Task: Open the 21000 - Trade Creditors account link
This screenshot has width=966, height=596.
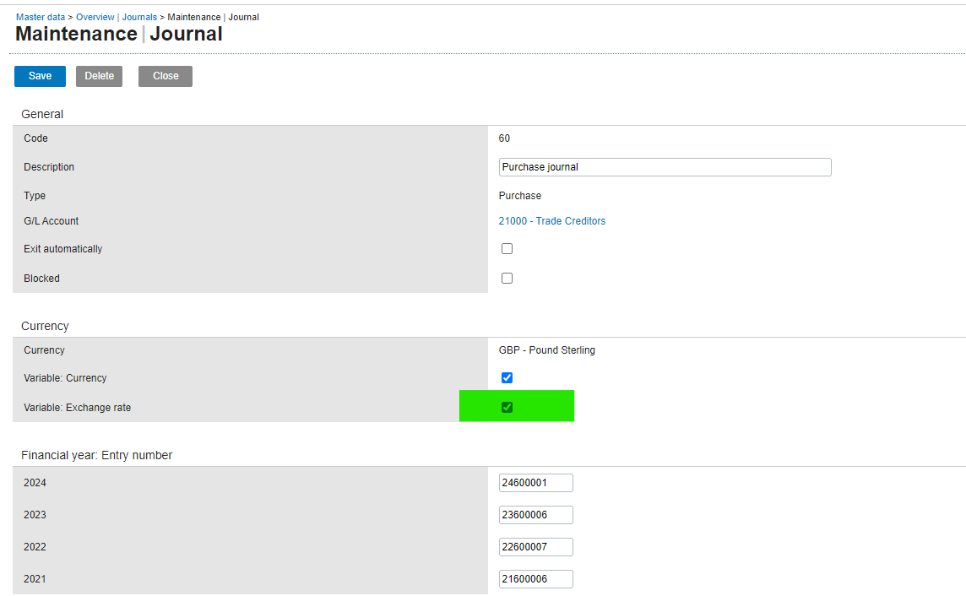Action: [x=552, y=221]
